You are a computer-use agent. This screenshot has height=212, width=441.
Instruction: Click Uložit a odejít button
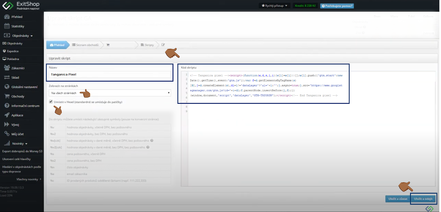(x=423, y=199)
